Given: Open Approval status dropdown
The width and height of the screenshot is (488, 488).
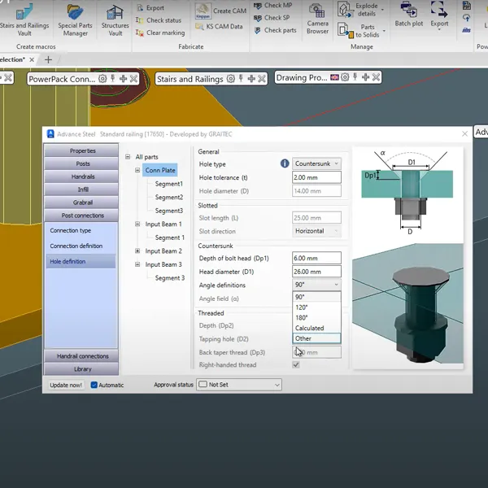Looking at the screenshot, I should click(239, 385).
